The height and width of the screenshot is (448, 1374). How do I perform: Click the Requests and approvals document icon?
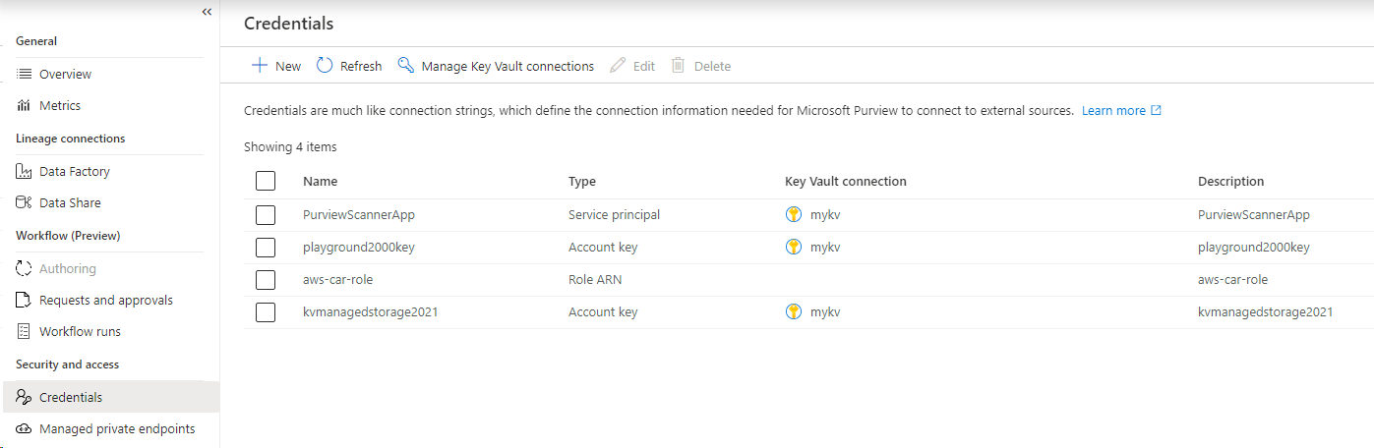click(25, 300)
